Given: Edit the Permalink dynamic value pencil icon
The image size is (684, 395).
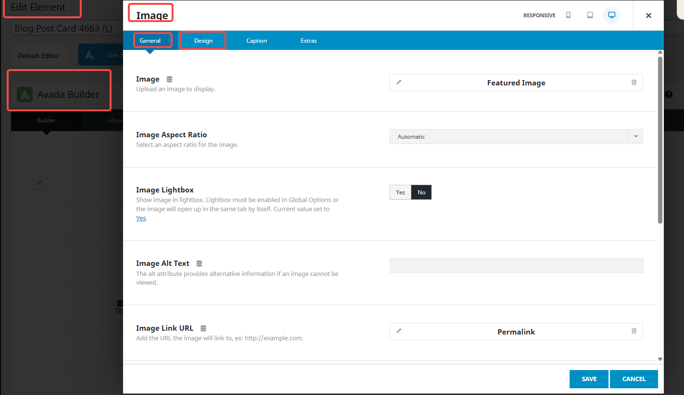Looking at the screenshot, I should 398,331.
